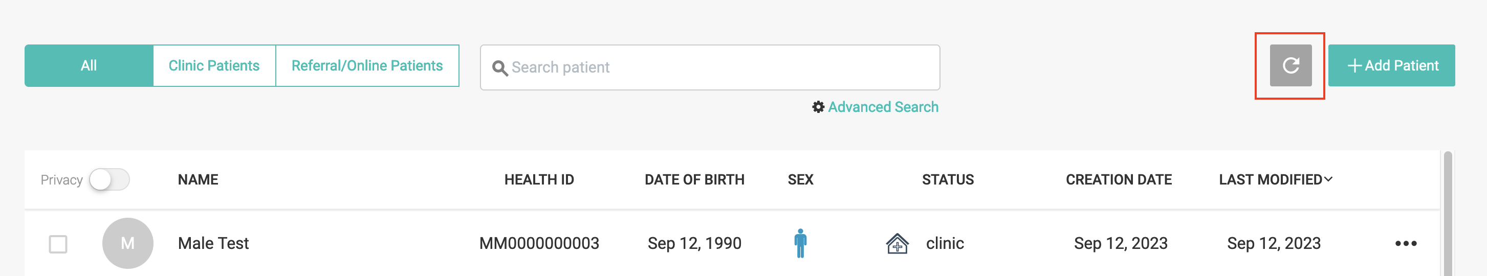This screenshot has width=1487, height=276.
Task: Open the Advanced Search link
Action: [x=883, y=107]
